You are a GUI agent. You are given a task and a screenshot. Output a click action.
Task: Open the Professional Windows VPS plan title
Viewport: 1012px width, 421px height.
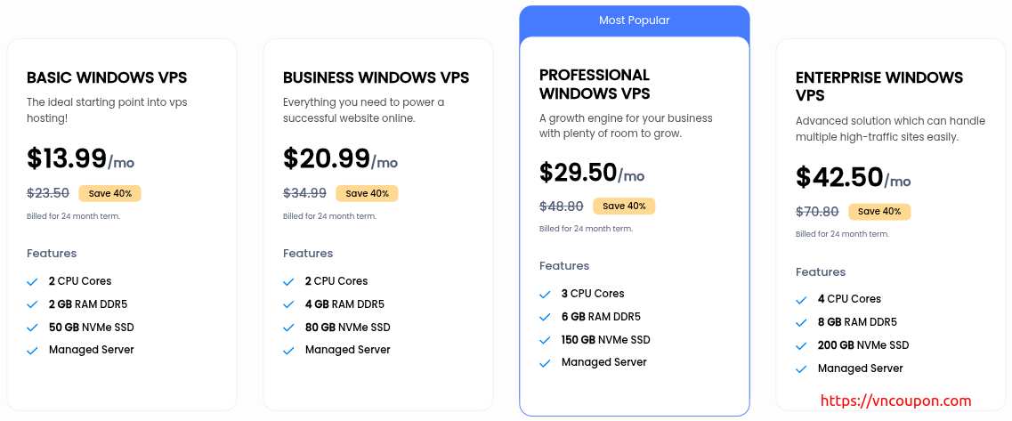pos(595,85)
